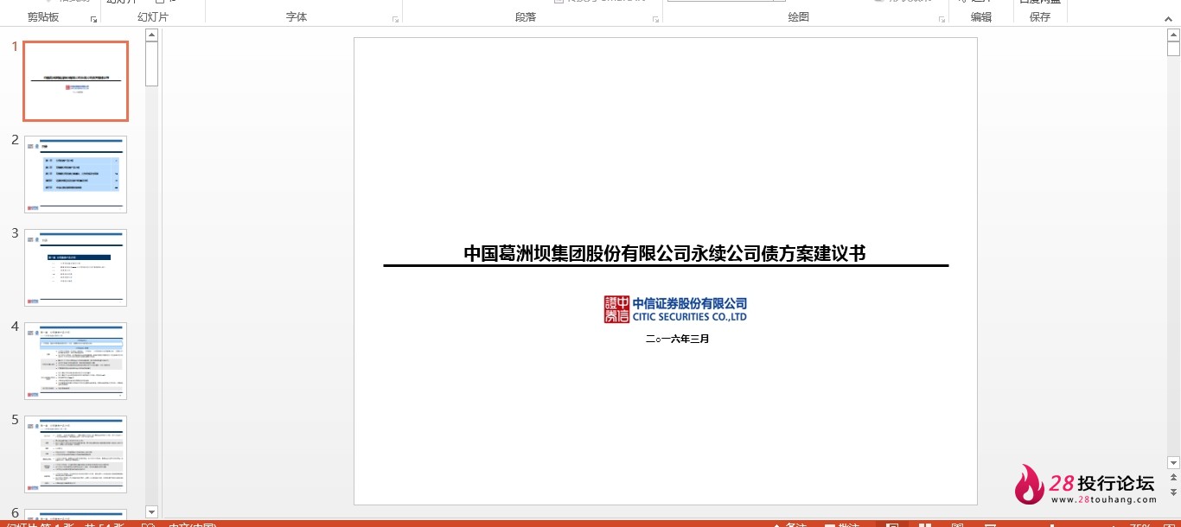Viewport: 1181px width, 527px height.
Task: Select slide 2 thumbnail
Action: point(76,175)
